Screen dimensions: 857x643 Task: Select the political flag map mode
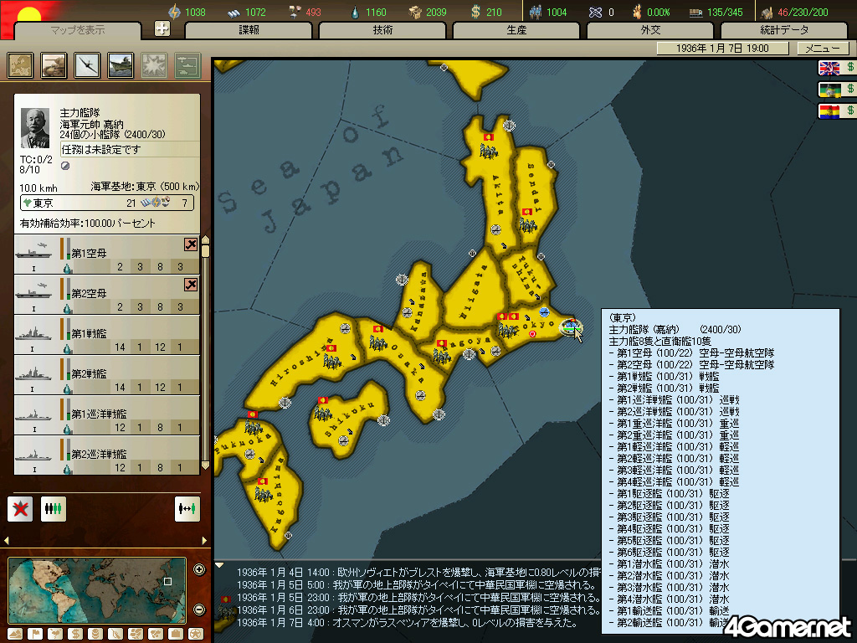[35, 634]
